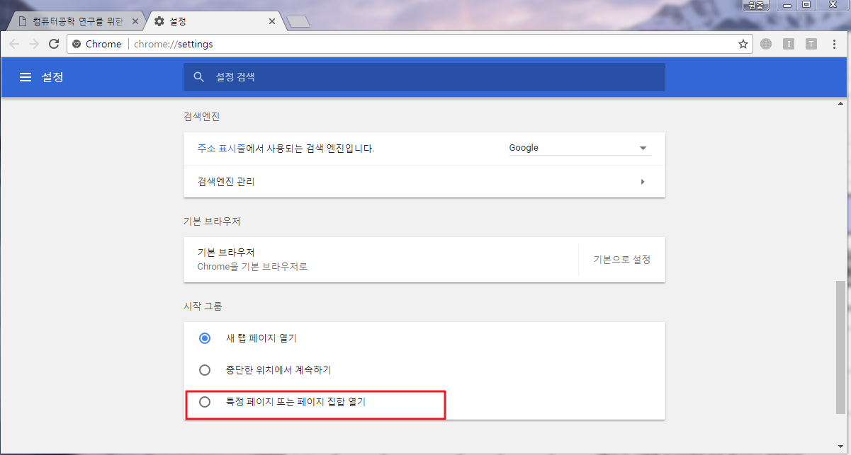The height and width of the screenshot is (455, 851).
Task: Reload the settings page
Action: click(54, 44)
